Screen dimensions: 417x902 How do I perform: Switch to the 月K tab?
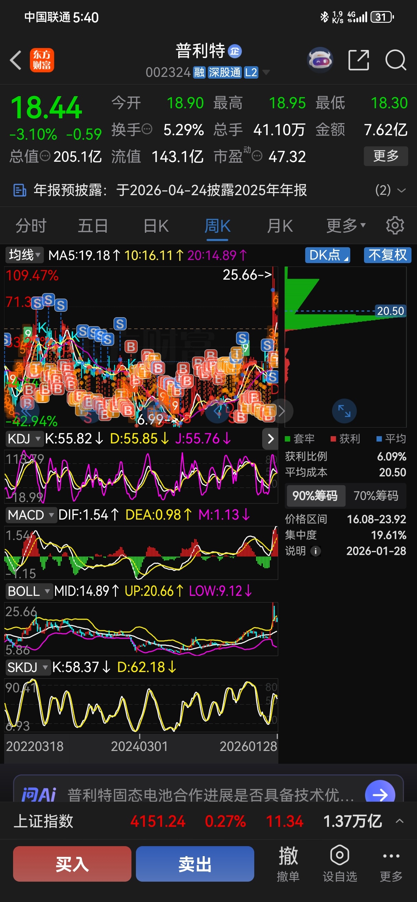[280, 226]
